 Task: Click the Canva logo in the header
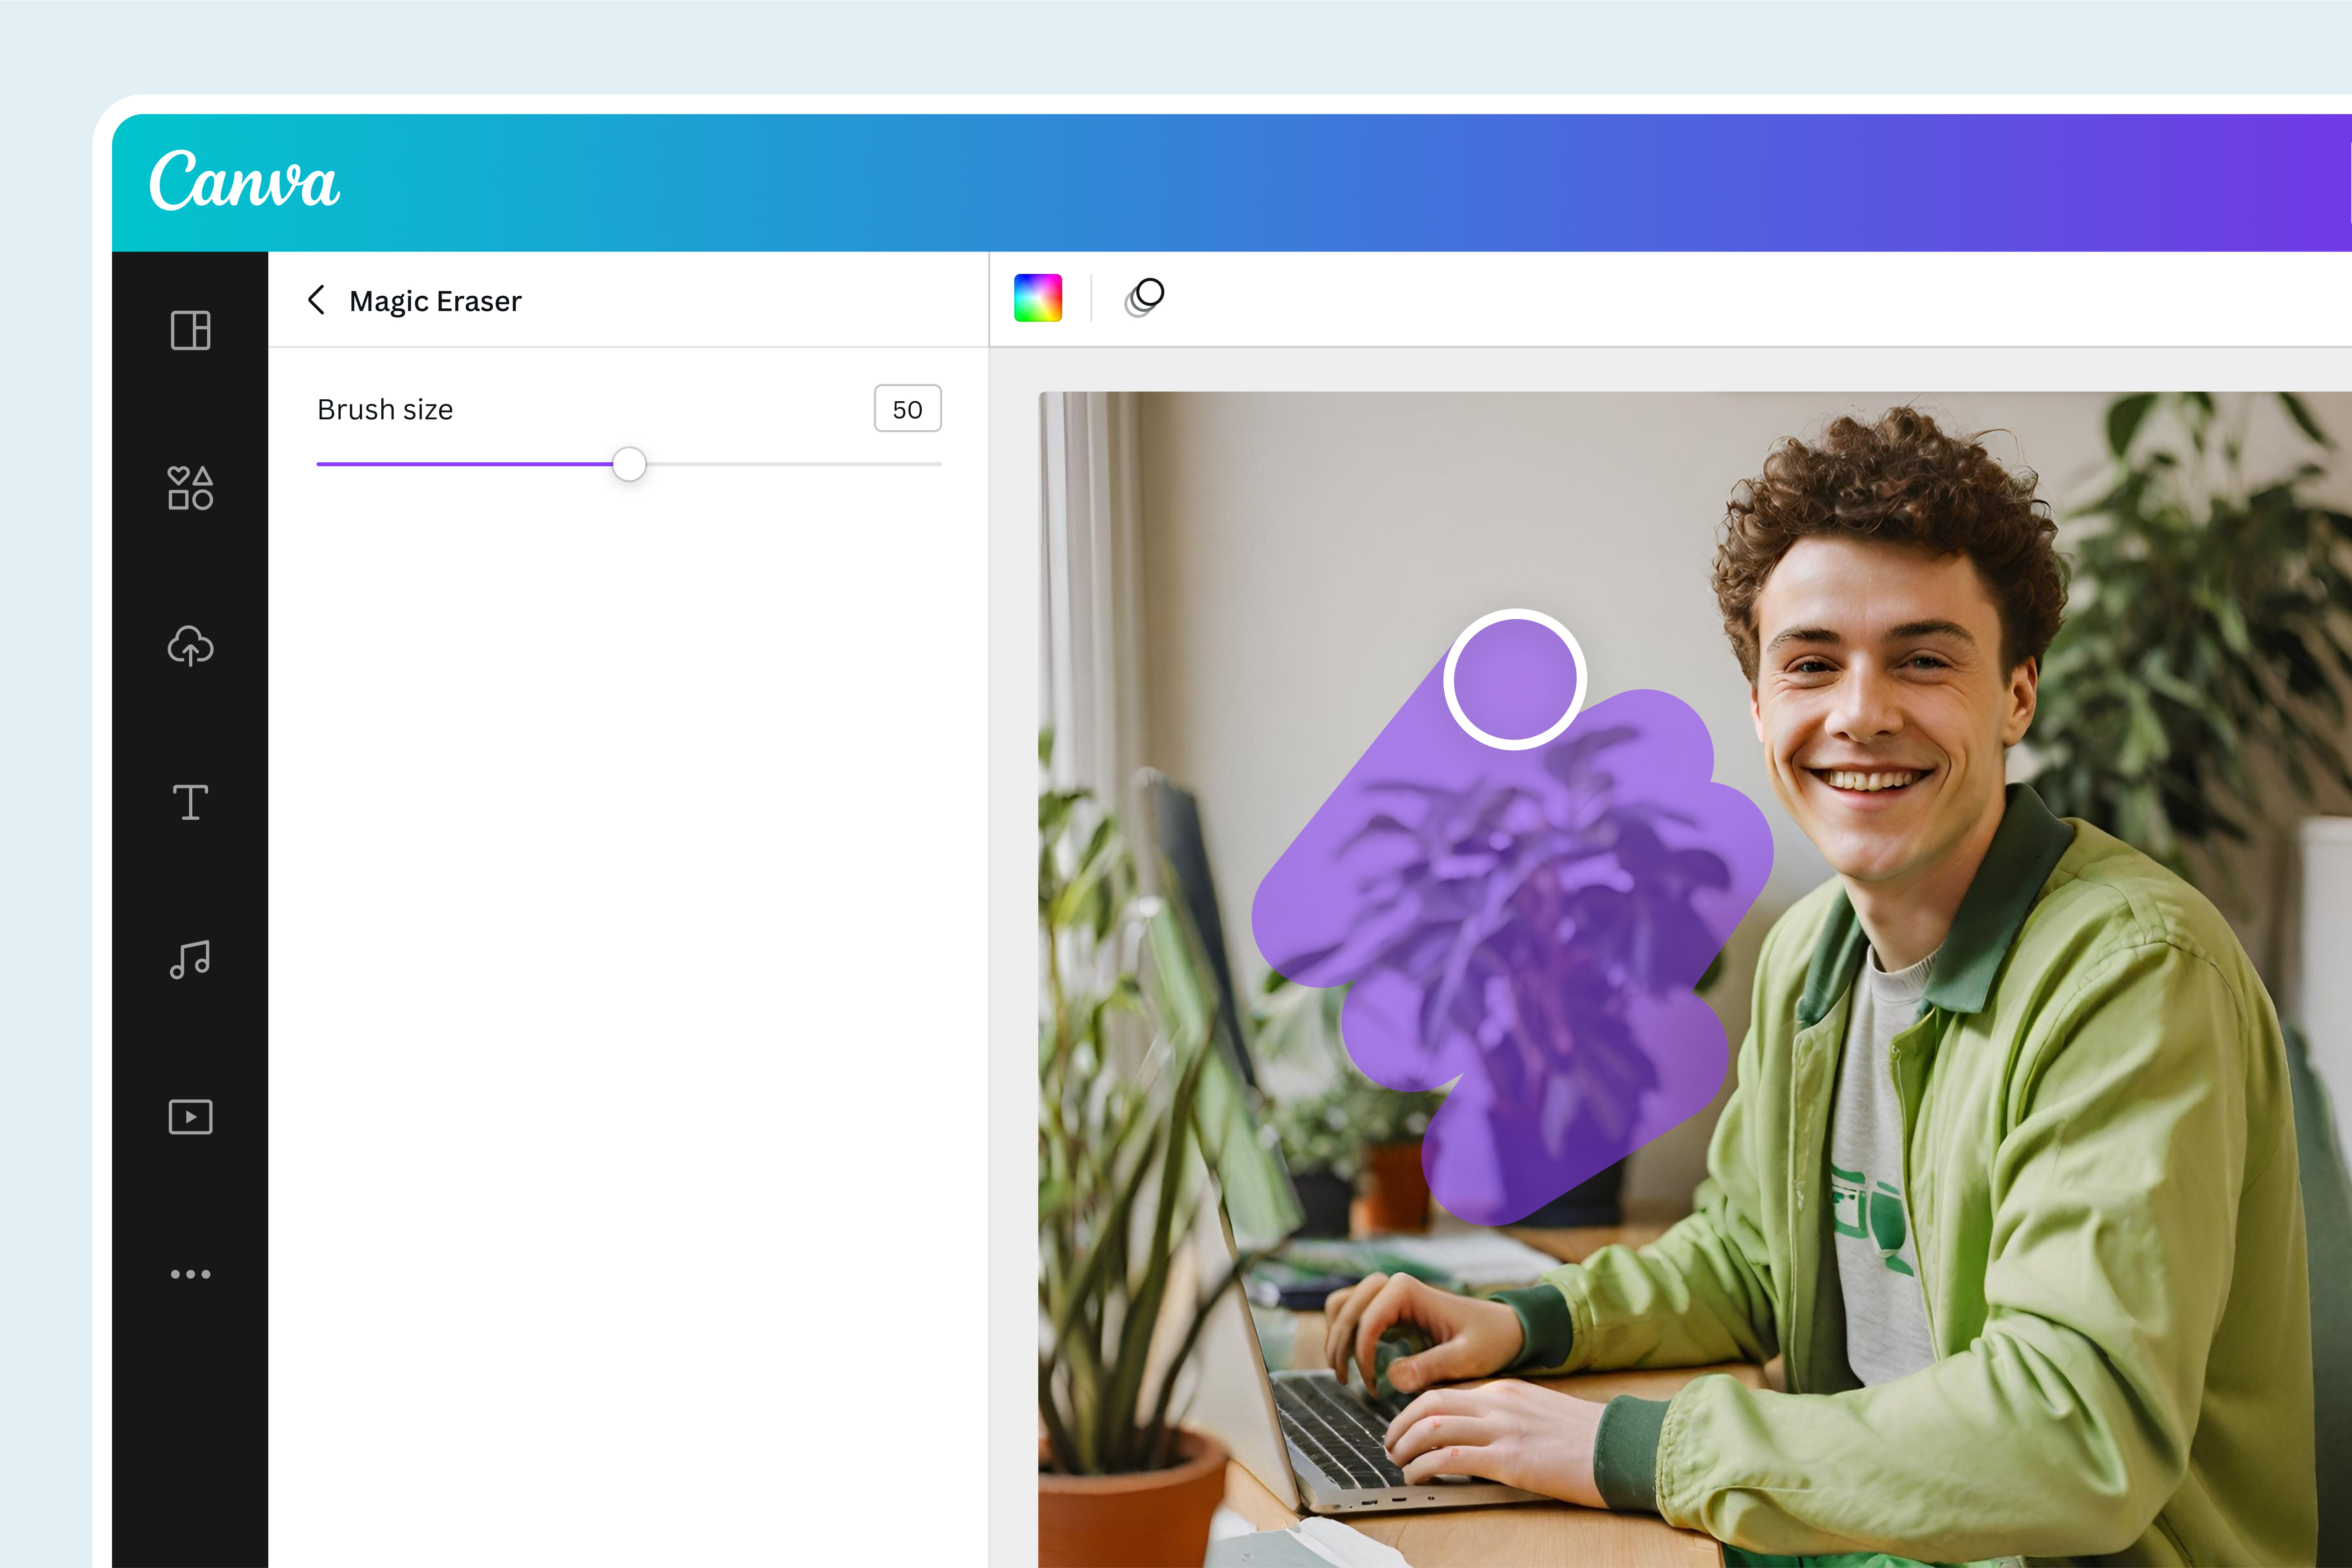[x=243, y=183]
